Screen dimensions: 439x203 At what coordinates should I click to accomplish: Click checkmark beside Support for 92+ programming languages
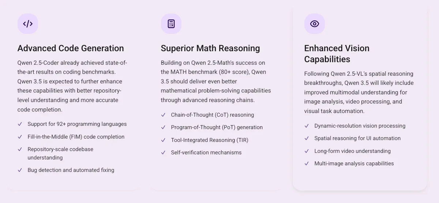coord(20,124)
